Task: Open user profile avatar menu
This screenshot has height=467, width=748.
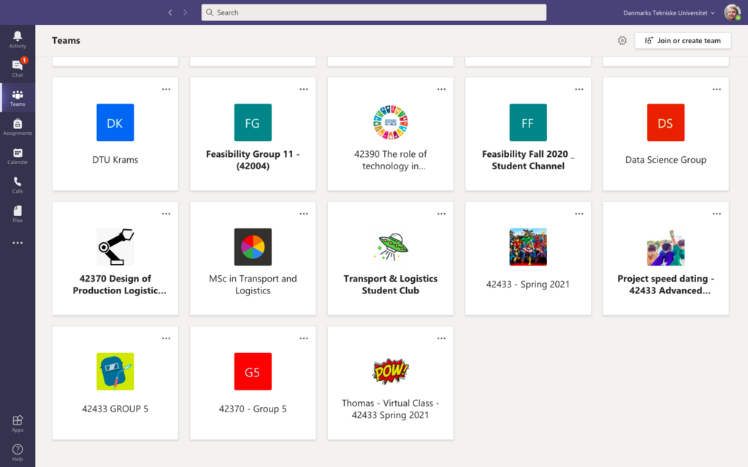Action: pos(732,12)
